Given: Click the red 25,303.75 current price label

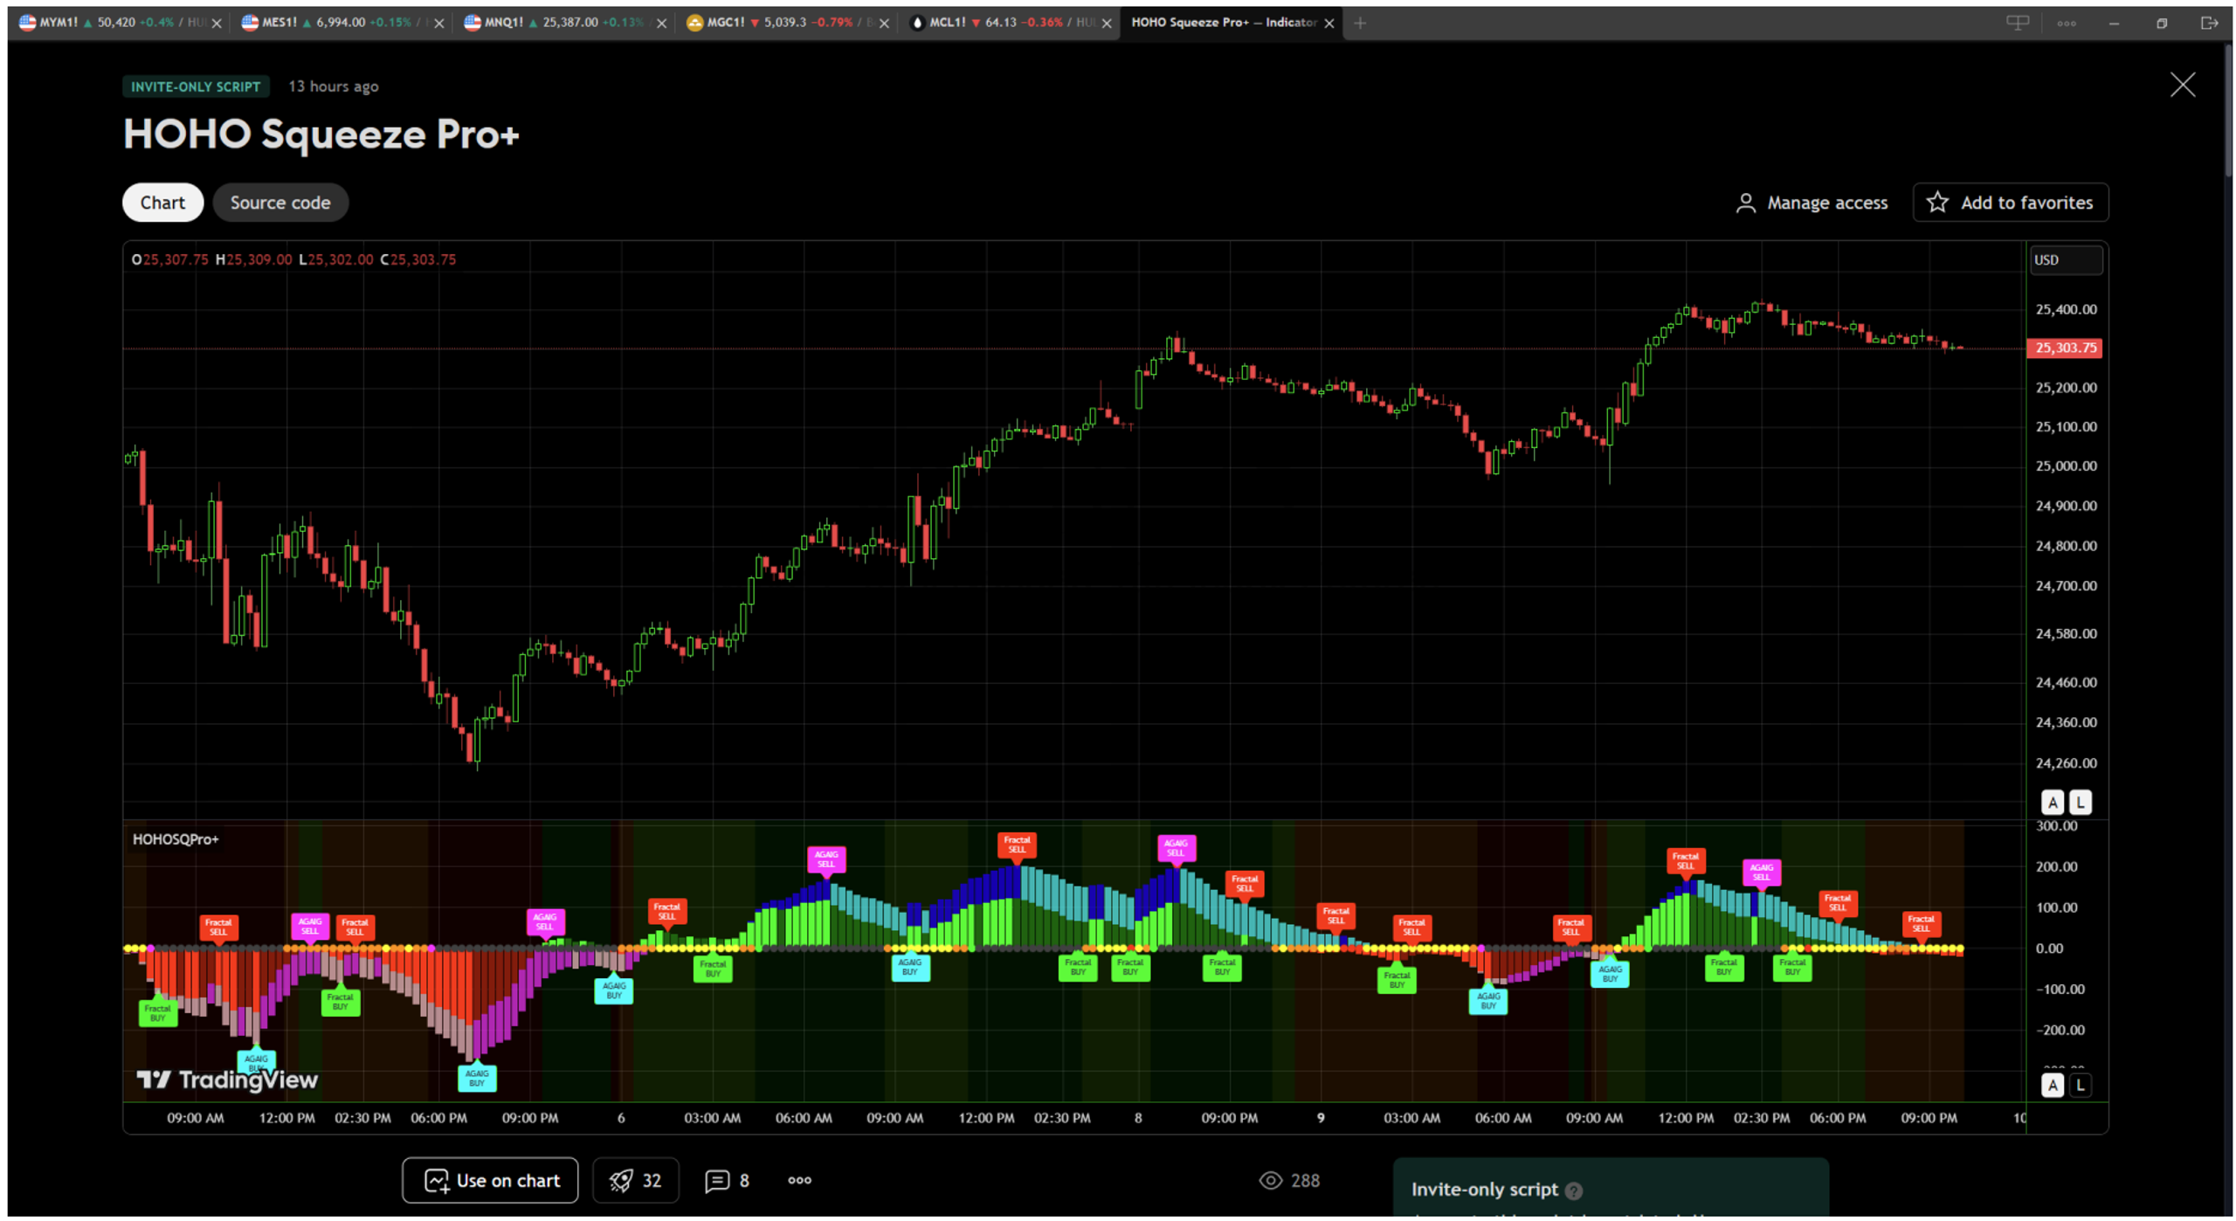Looking at the screenshot, I should point(2065,348).
